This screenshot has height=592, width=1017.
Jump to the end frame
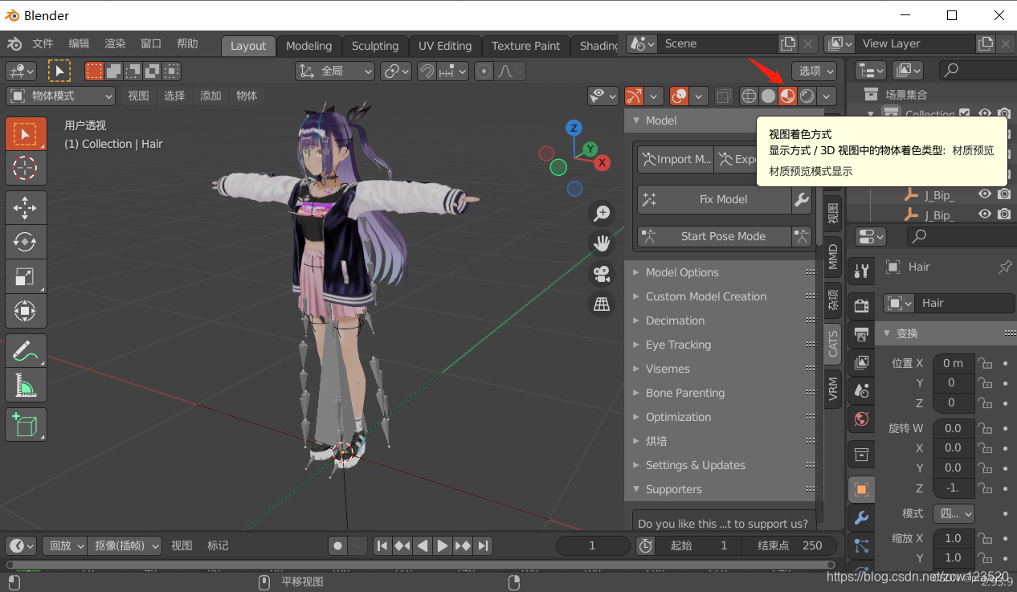(483, 545)
